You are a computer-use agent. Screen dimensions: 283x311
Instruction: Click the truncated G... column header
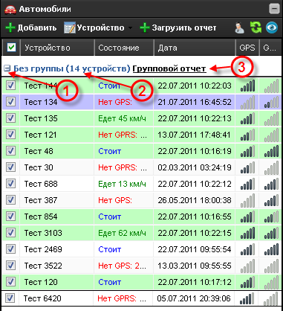point(270,48)
